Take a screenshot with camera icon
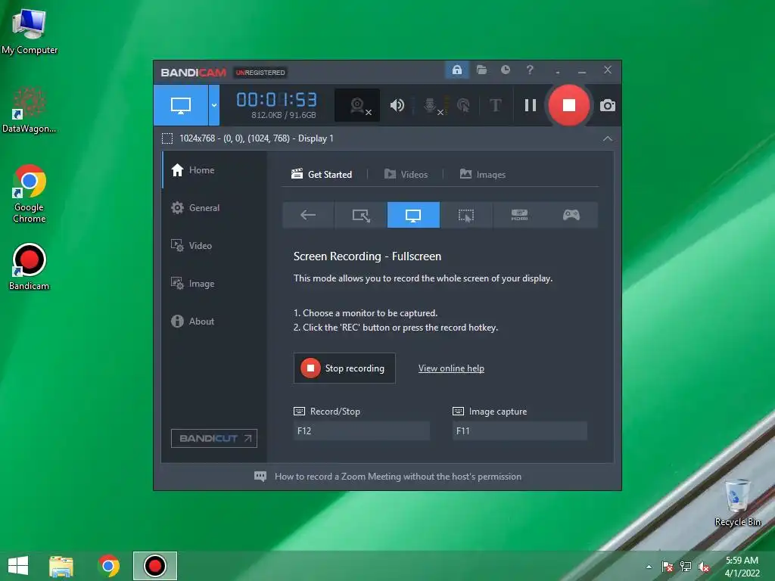The height and width of the screenshot is (581, 775). 608,105
